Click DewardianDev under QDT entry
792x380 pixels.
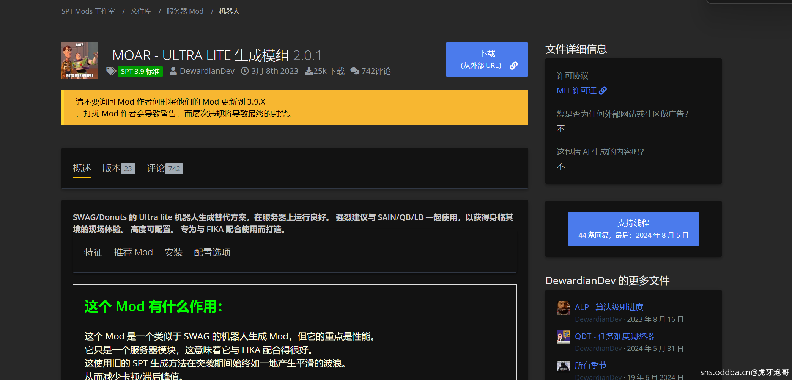(598, 349)
